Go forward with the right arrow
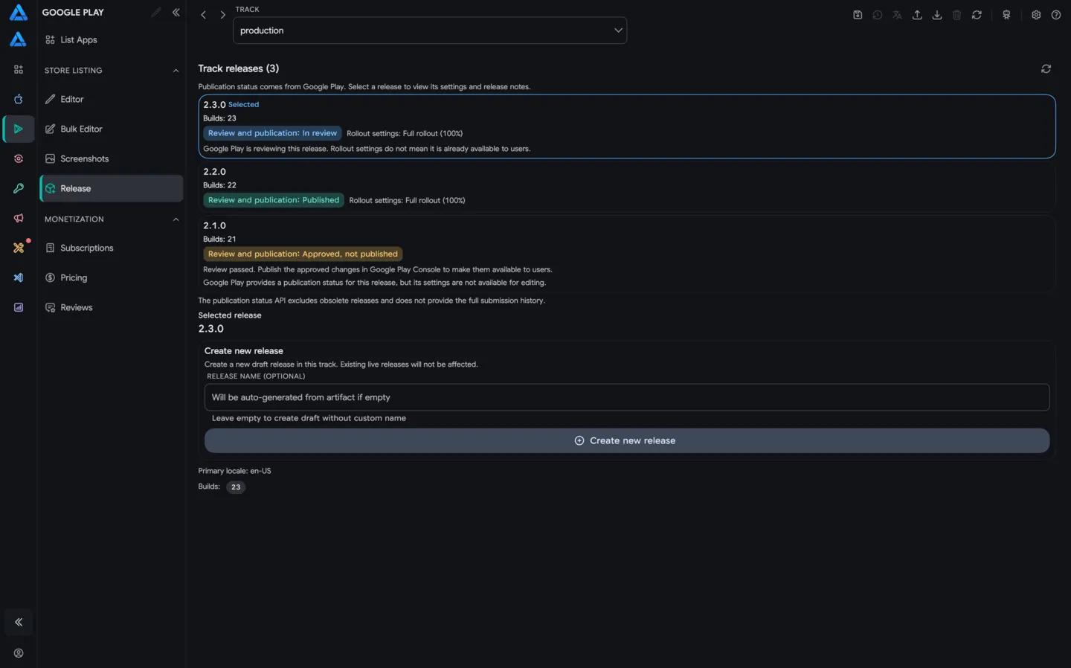The height and width of the screenshot is (668, 1071). [222, 15]
